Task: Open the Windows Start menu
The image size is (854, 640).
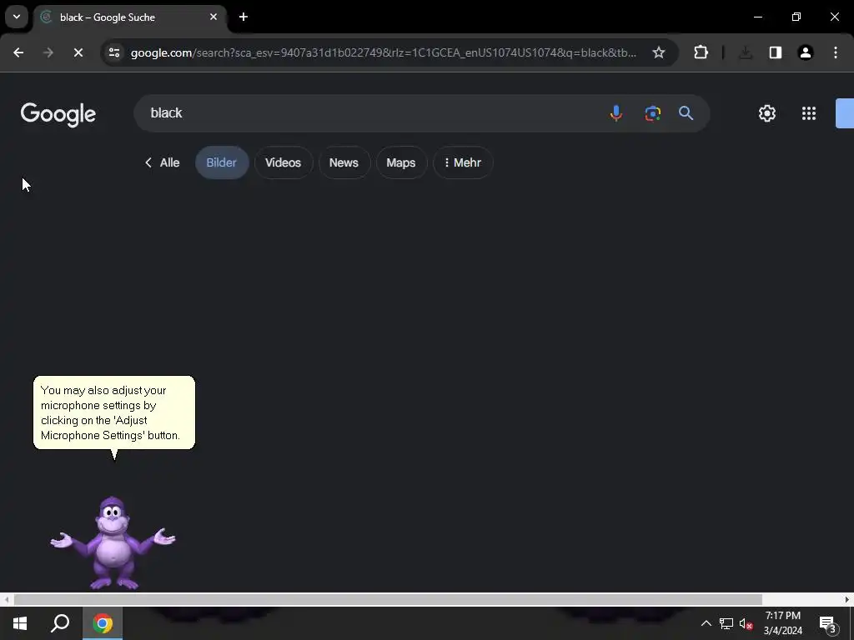Action: [x=20, y=623]
